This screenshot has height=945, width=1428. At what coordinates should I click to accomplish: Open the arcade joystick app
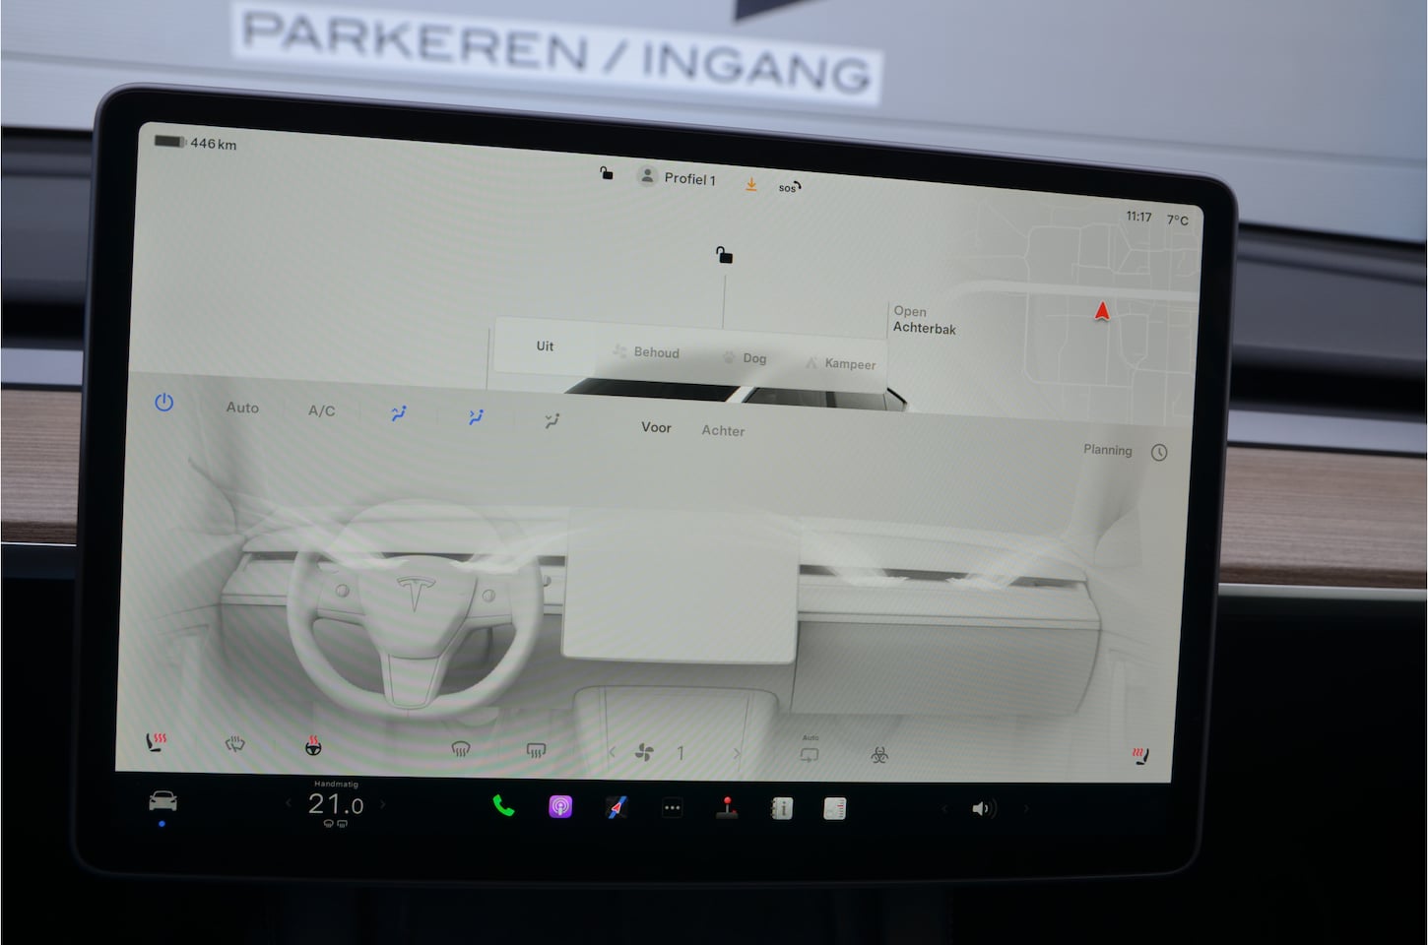[x=727, y=808]
